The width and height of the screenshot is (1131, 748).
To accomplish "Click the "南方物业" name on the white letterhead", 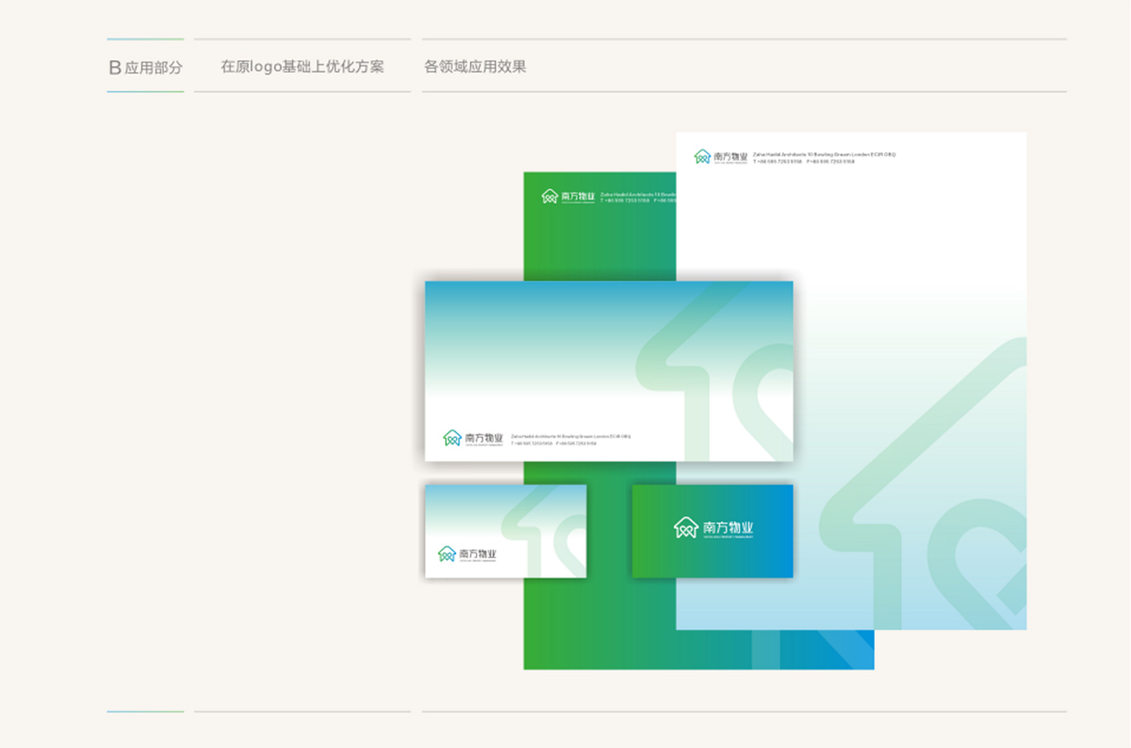I will [730, 156].
